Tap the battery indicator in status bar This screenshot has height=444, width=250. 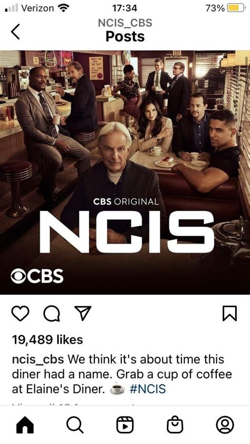point(236,8)
